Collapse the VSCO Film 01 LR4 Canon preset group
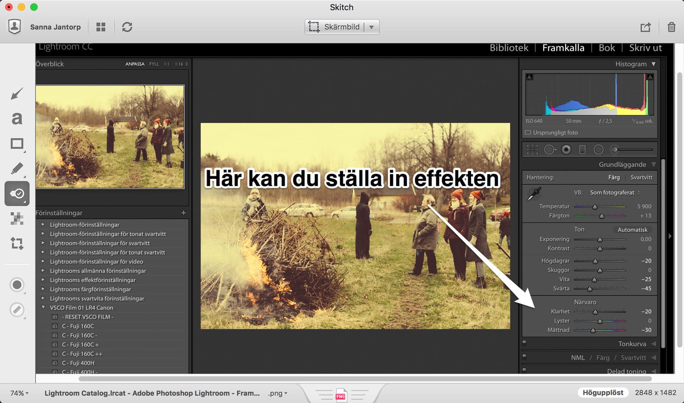The image size is (684, 403). pos(43,307)
